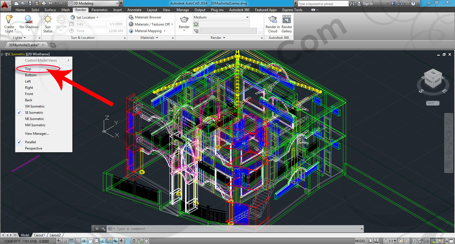Open the Render Gallery

(286, 19)
